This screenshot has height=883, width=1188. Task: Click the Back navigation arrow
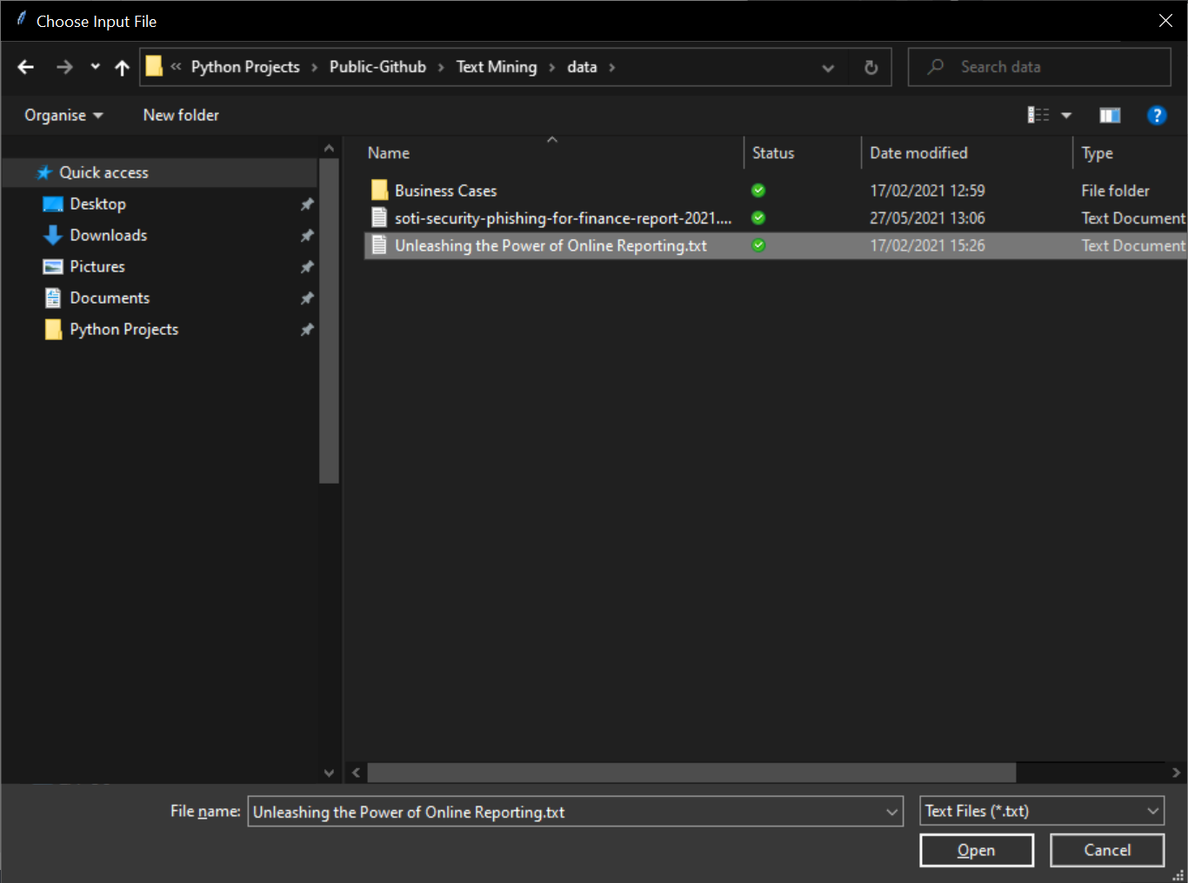[26, 67]
